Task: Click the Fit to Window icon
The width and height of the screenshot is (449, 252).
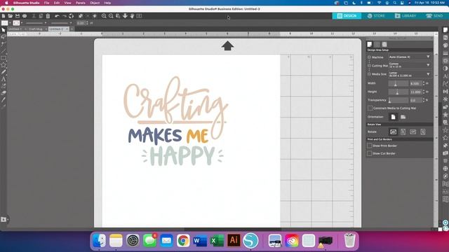Action: (x=139, y=16)
